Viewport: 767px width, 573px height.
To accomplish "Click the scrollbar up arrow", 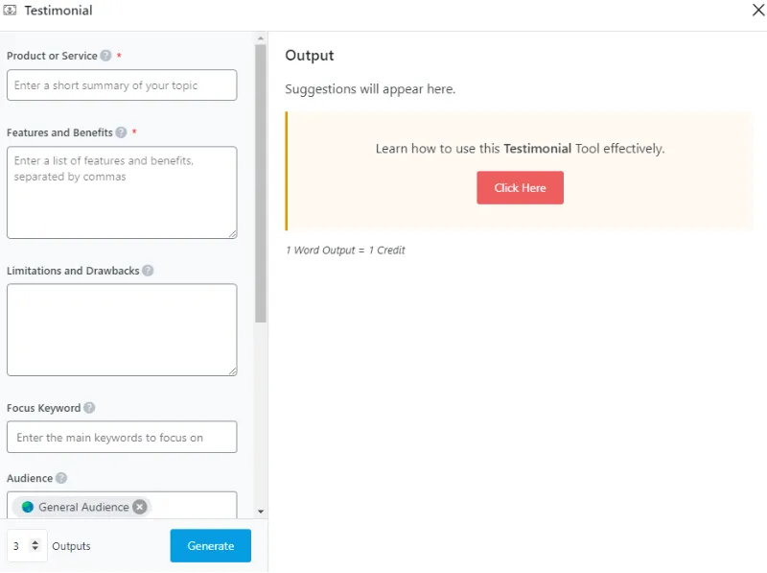I will [x=261, y=39].
